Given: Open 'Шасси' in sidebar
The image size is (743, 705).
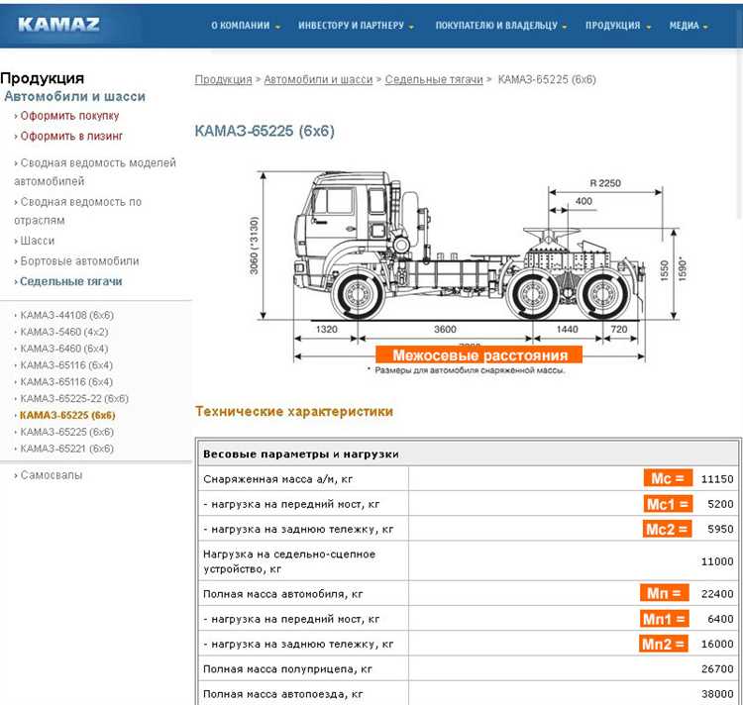Looking at the screenshot, I should [x=38, y=241].
